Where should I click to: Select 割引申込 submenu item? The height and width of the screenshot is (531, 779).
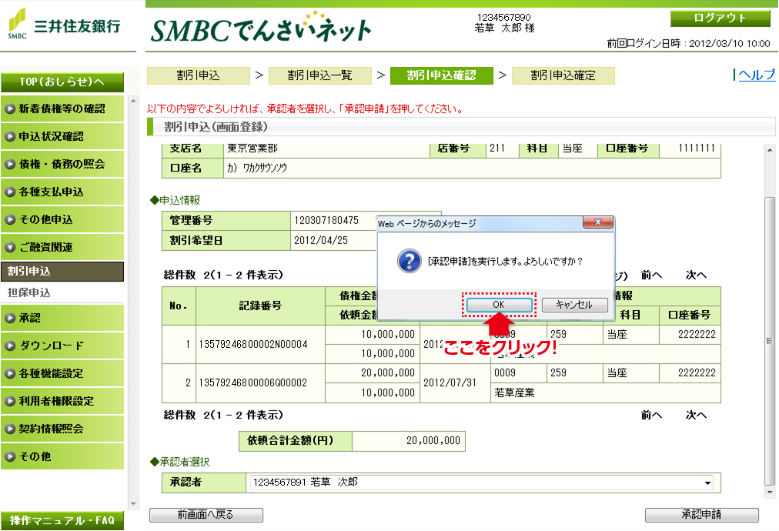coord(62,272)
